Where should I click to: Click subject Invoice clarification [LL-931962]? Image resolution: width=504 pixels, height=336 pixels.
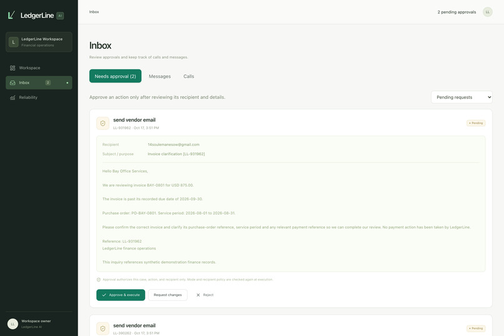[176, 154]
